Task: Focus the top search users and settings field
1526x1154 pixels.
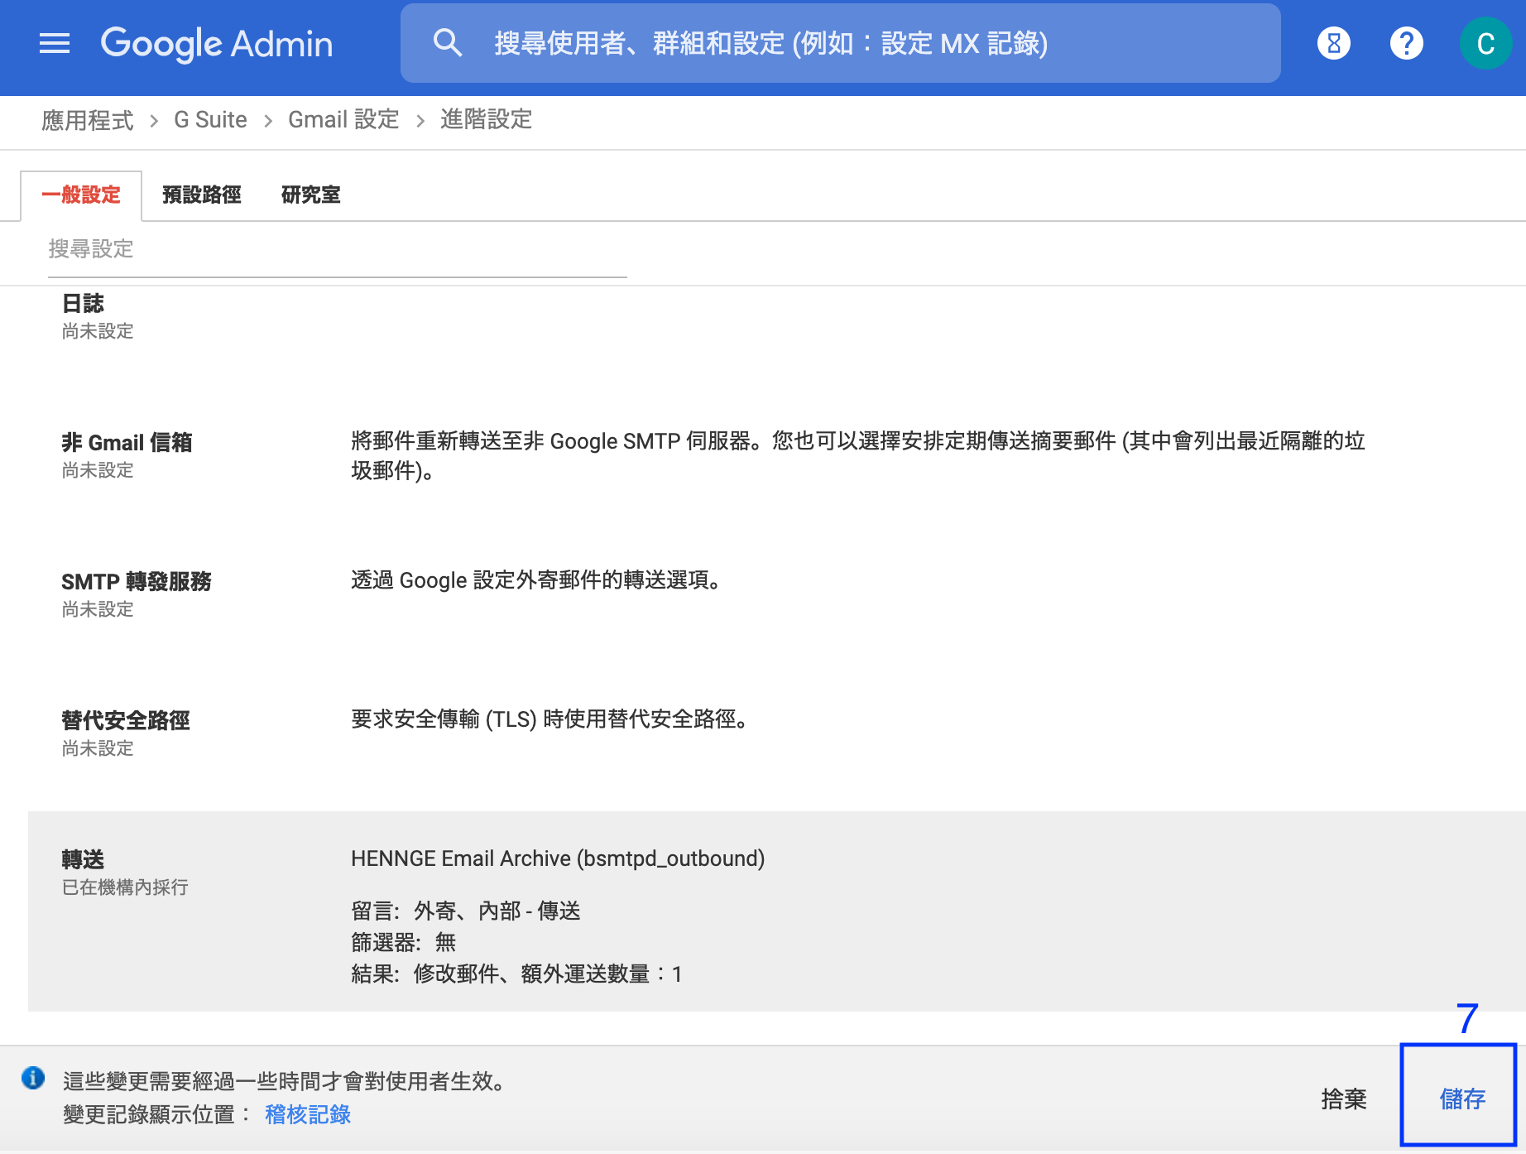Action: [x=840, y=43]
